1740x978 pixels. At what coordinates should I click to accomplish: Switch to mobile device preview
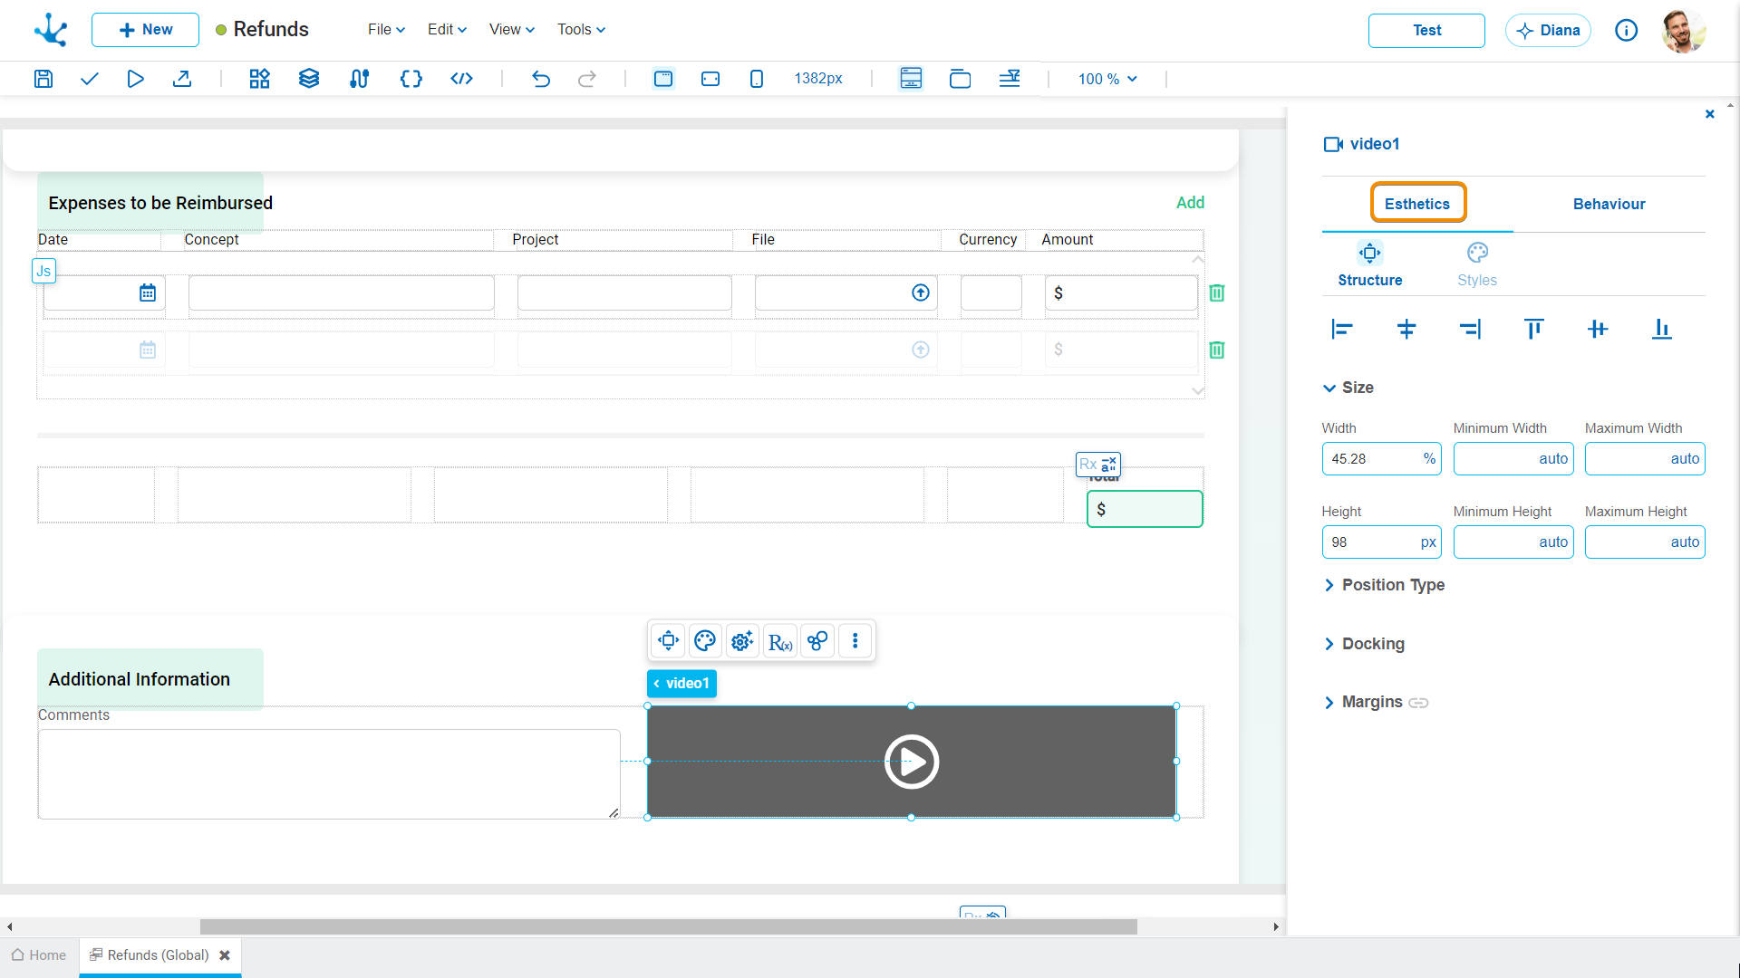pos(757,79)
